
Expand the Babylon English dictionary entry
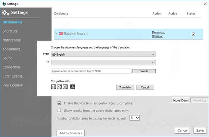click(x=56, y=34)
